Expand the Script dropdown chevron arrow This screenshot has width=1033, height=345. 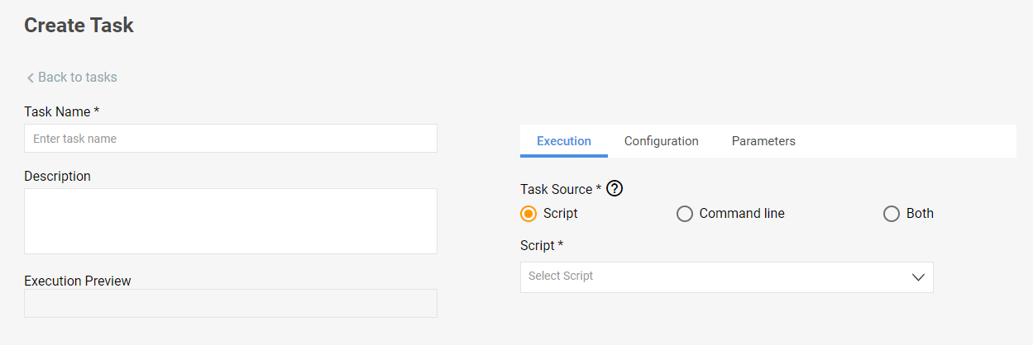click(x=918, y=277)
